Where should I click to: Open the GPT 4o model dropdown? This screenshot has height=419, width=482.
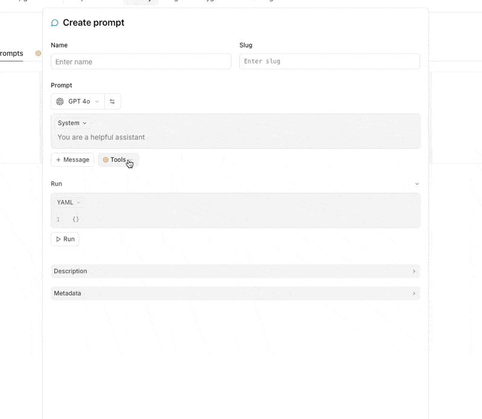coord(78,101)
